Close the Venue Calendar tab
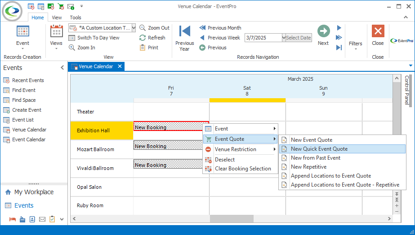The height and width of the screenshot is (235, 415). tap(120, 66)
